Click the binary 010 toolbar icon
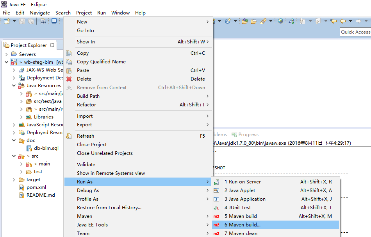 [x=43, y=21]
